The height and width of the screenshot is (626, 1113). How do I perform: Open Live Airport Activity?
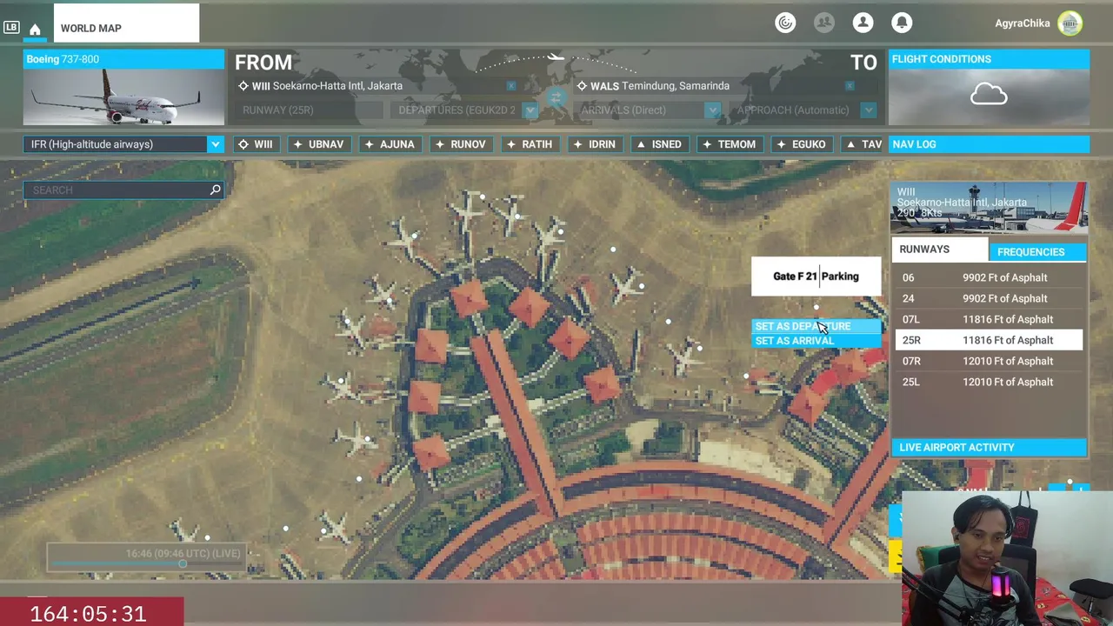tap(989, 447)
